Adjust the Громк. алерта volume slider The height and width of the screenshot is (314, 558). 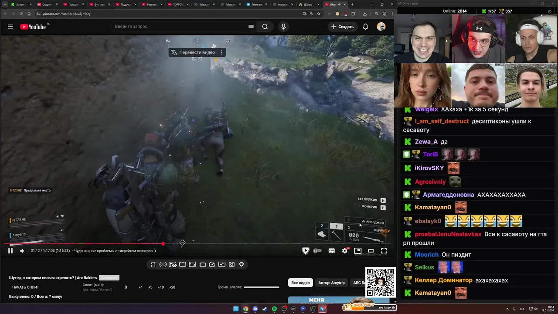[262, 287]
